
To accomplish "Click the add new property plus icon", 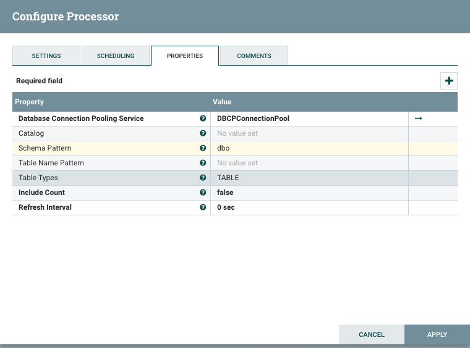I will (449, 81).
